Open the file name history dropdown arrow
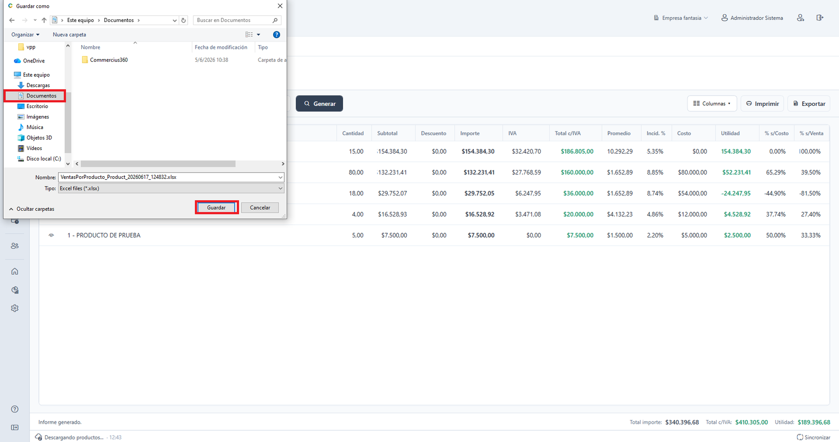Viewport: 839px width, 442px height. [281, 177]
